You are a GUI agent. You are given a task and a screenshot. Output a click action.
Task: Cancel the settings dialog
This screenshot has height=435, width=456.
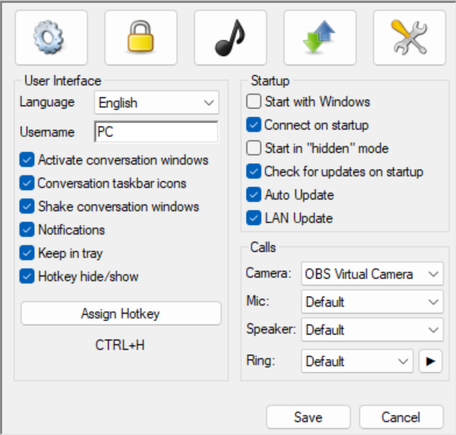coord(402,417)
